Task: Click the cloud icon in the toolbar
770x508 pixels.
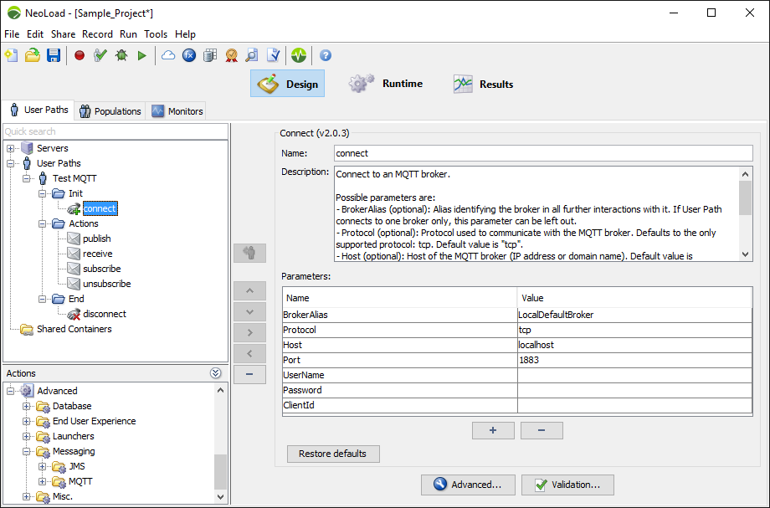Action: (168, 55)
